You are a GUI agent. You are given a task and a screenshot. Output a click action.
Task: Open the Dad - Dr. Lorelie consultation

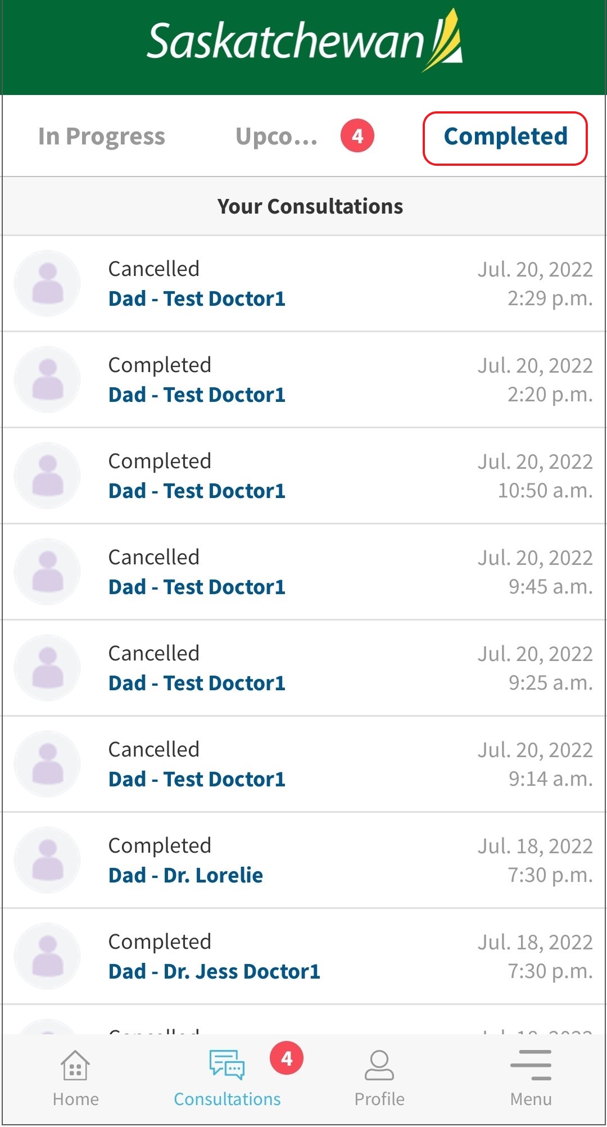(303, 861)
